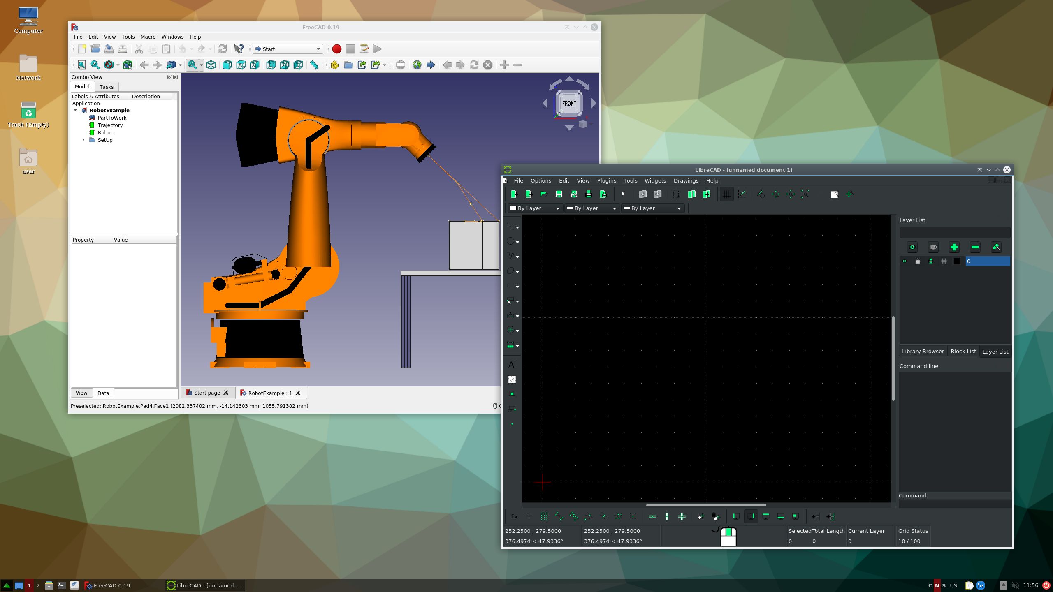Screen dimensions: 1053x592
Task: Switch to the Start page document tab
Action: (x=207, y=393)
